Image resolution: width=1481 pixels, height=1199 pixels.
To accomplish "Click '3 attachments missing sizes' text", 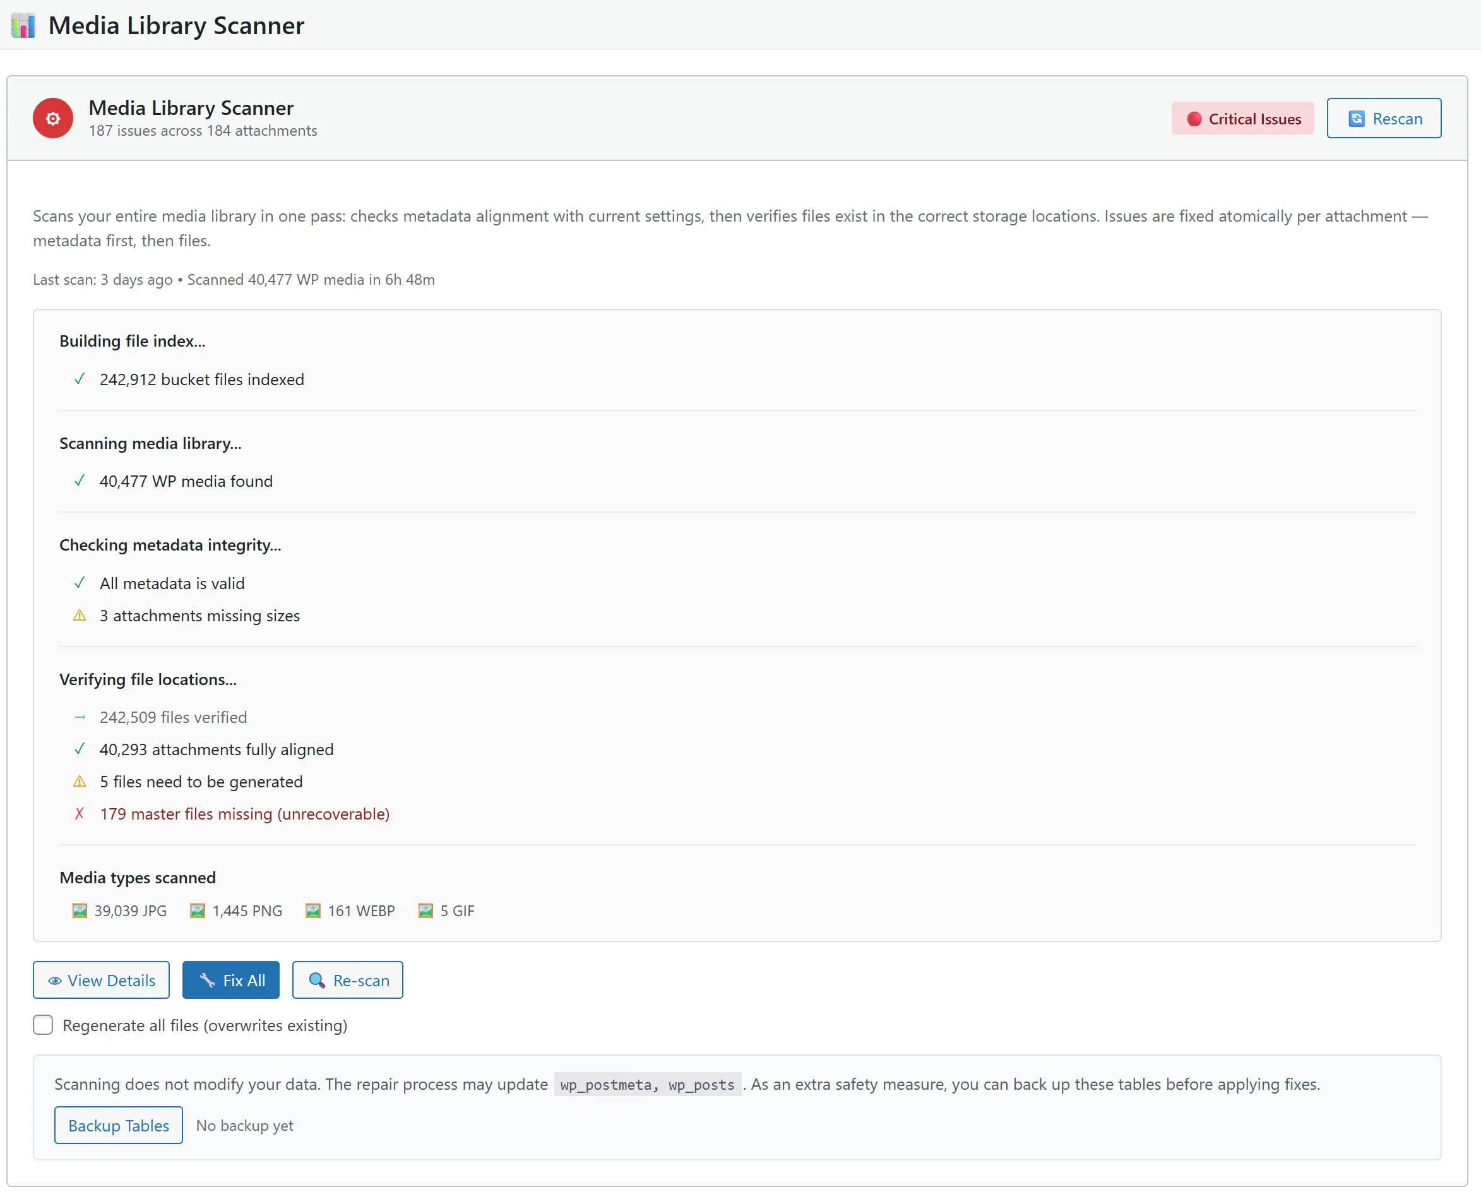I will click(199, 616).
